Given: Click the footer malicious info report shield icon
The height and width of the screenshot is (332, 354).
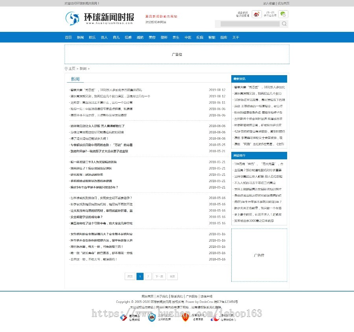Looking at the screenshot, I should pos(123,317).
